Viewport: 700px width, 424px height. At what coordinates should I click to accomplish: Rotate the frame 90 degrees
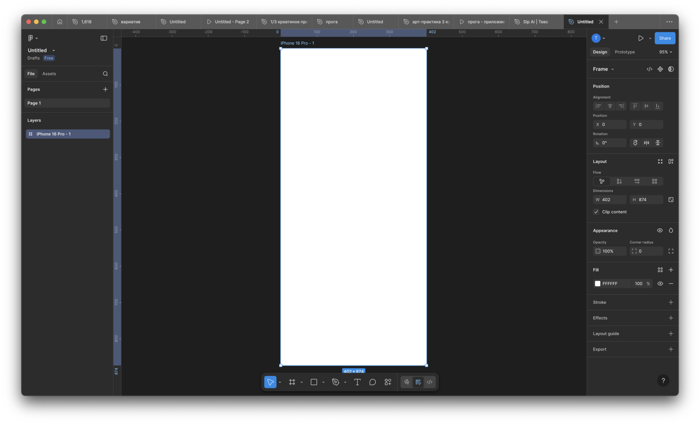(x=635, y=143)
